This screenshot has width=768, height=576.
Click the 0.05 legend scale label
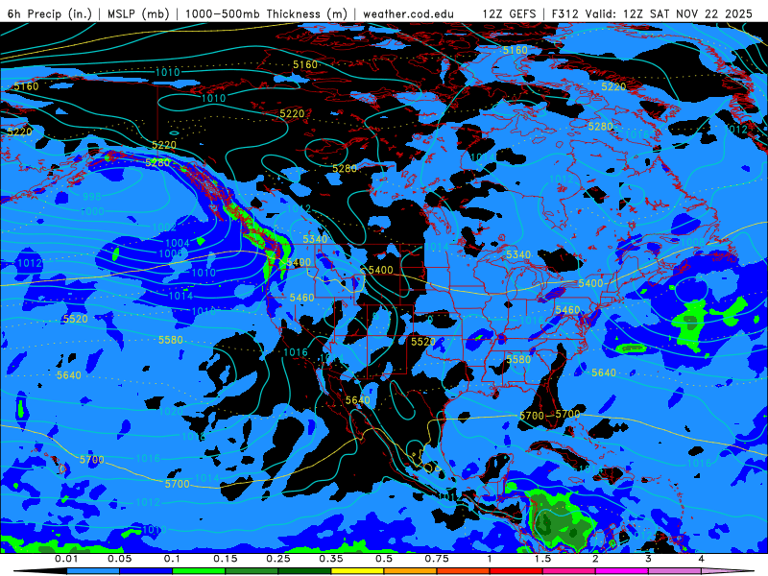[x=119, y=559]
